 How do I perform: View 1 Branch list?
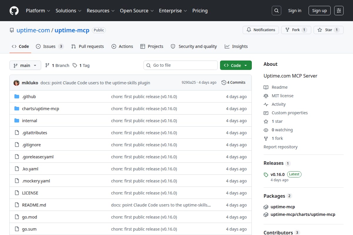pos(57,66)
